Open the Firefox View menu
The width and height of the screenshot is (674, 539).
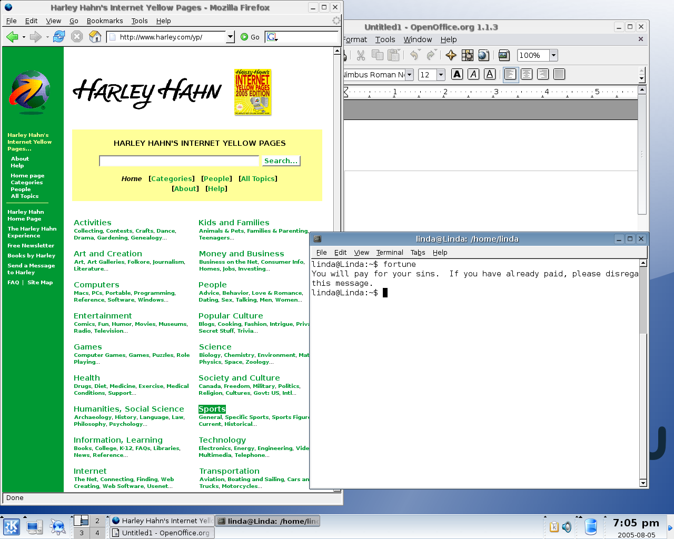(x=53, y=21)
